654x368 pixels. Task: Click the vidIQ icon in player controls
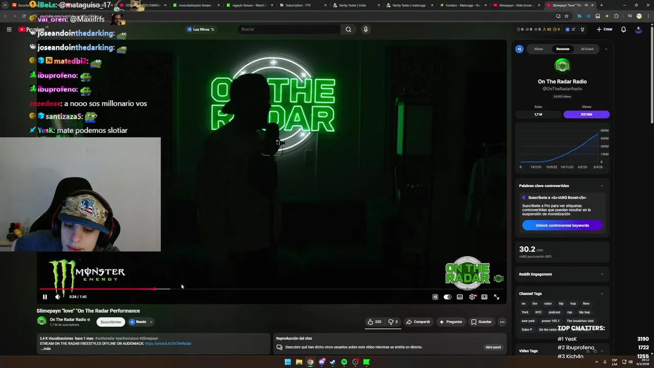[435, 297]
